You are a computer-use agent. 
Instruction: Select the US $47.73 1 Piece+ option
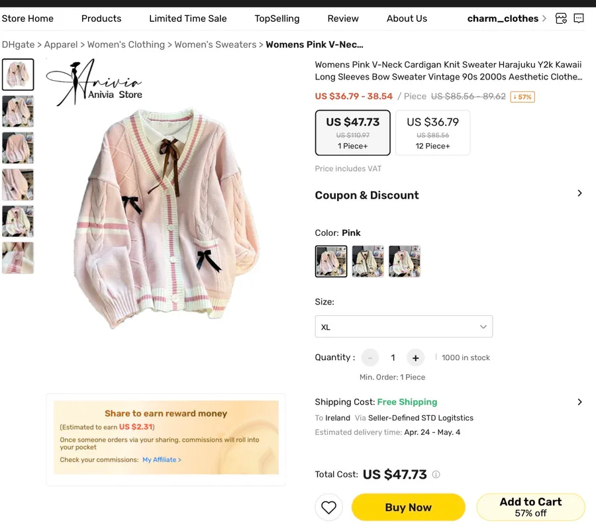353,132
